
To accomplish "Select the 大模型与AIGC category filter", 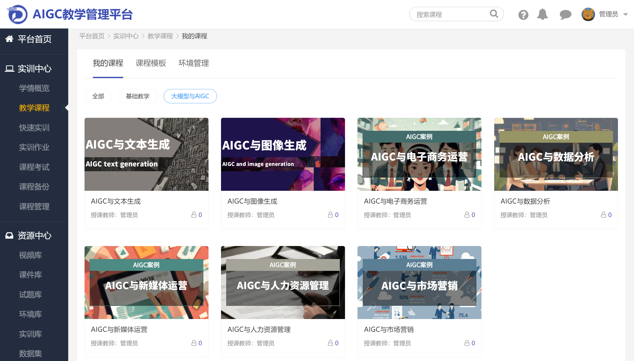I will click(x=190, y=96).
